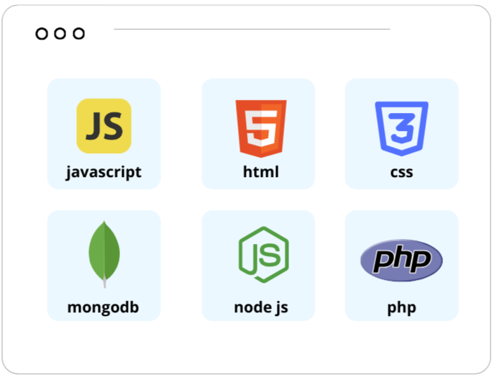This screenshot has height=375, width=492.
Task: Click the third window control circle
Action: (78, 34)
